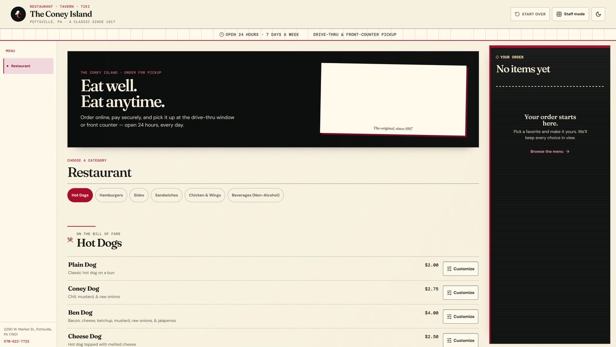Click the Start Over button
This screenshot has width=616, height=347.
tap(530, 14)
